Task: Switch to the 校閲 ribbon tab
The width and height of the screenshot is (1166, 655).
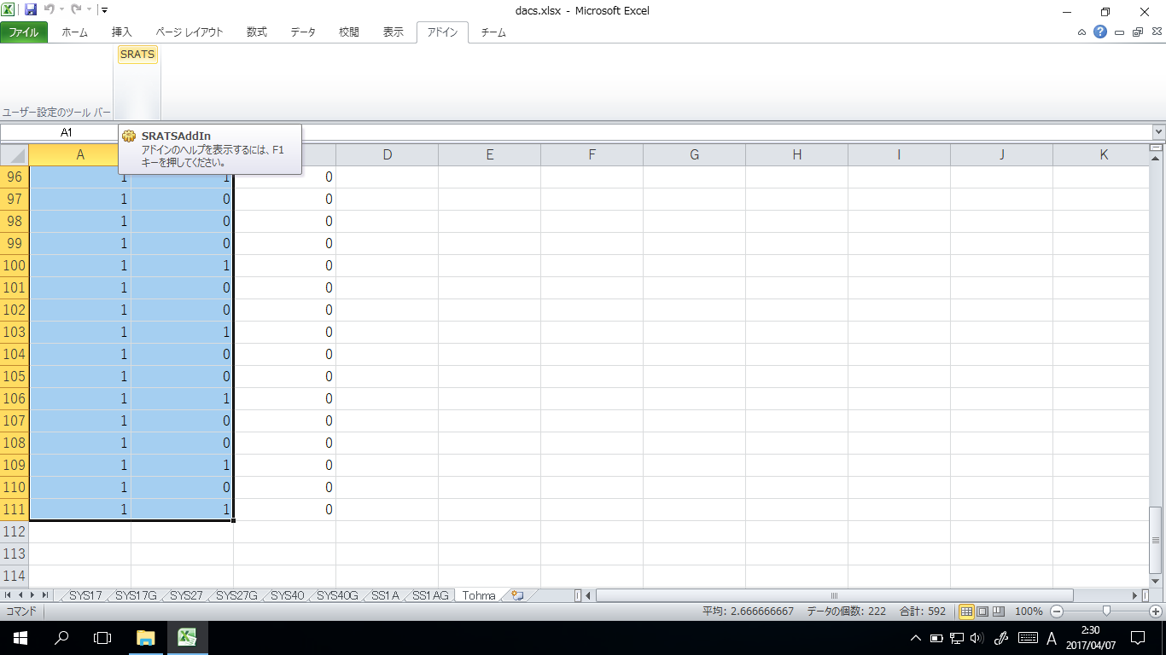Action: (349, 32)
